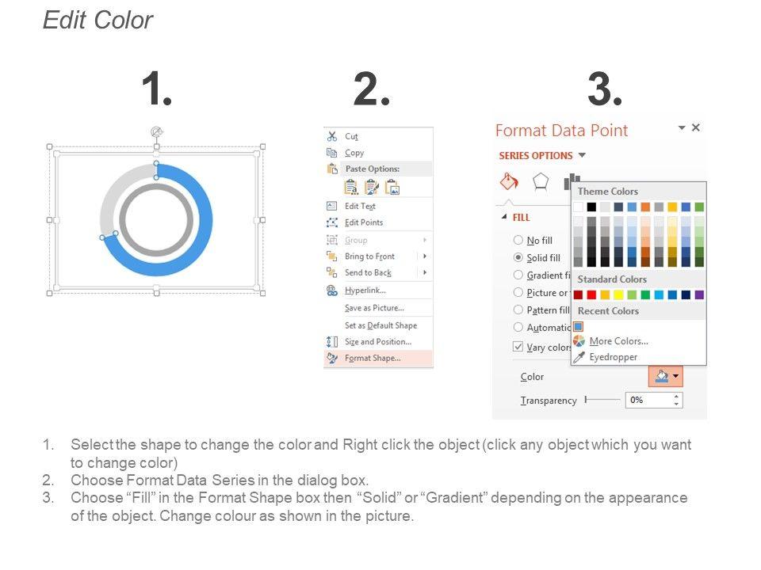Click the rotate handle above the chart

click(156, 132)
